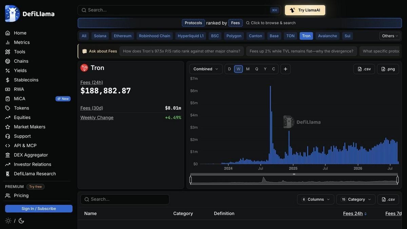Viewport: 407px width, 229px height.
Task: Set chart interval to Cumulative (C)
Action: [274, 69]
